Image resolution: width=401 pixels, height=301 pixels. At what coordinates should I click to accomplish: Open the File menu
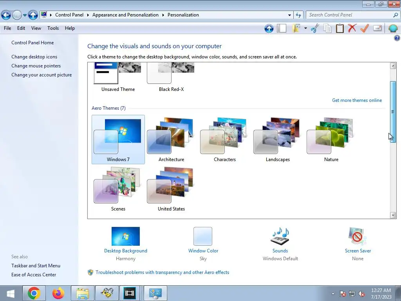point(7,28)
